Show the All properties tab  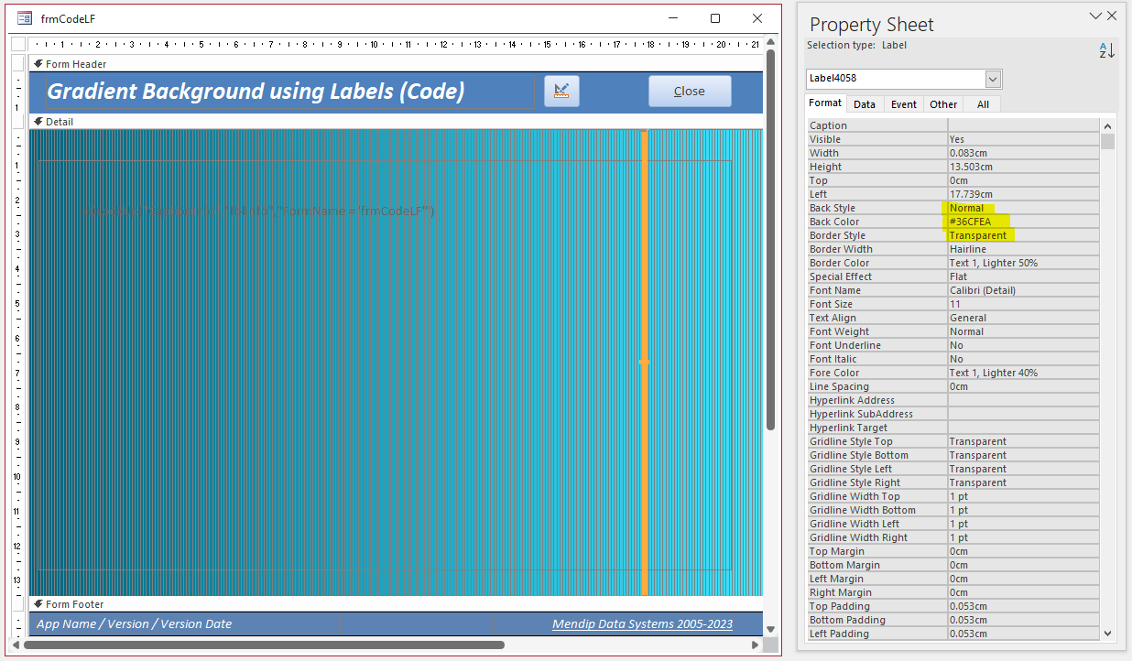click(x=983, y=104)
